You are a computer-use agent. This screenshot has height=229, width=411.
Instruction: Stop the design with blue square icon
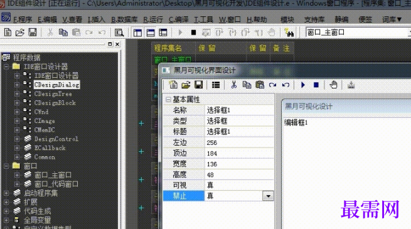click(x=316, y=85)
